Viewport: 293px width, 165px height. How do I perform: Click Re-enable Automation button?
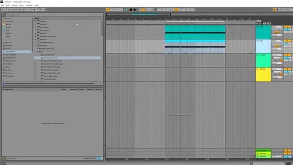coord(146,10)
